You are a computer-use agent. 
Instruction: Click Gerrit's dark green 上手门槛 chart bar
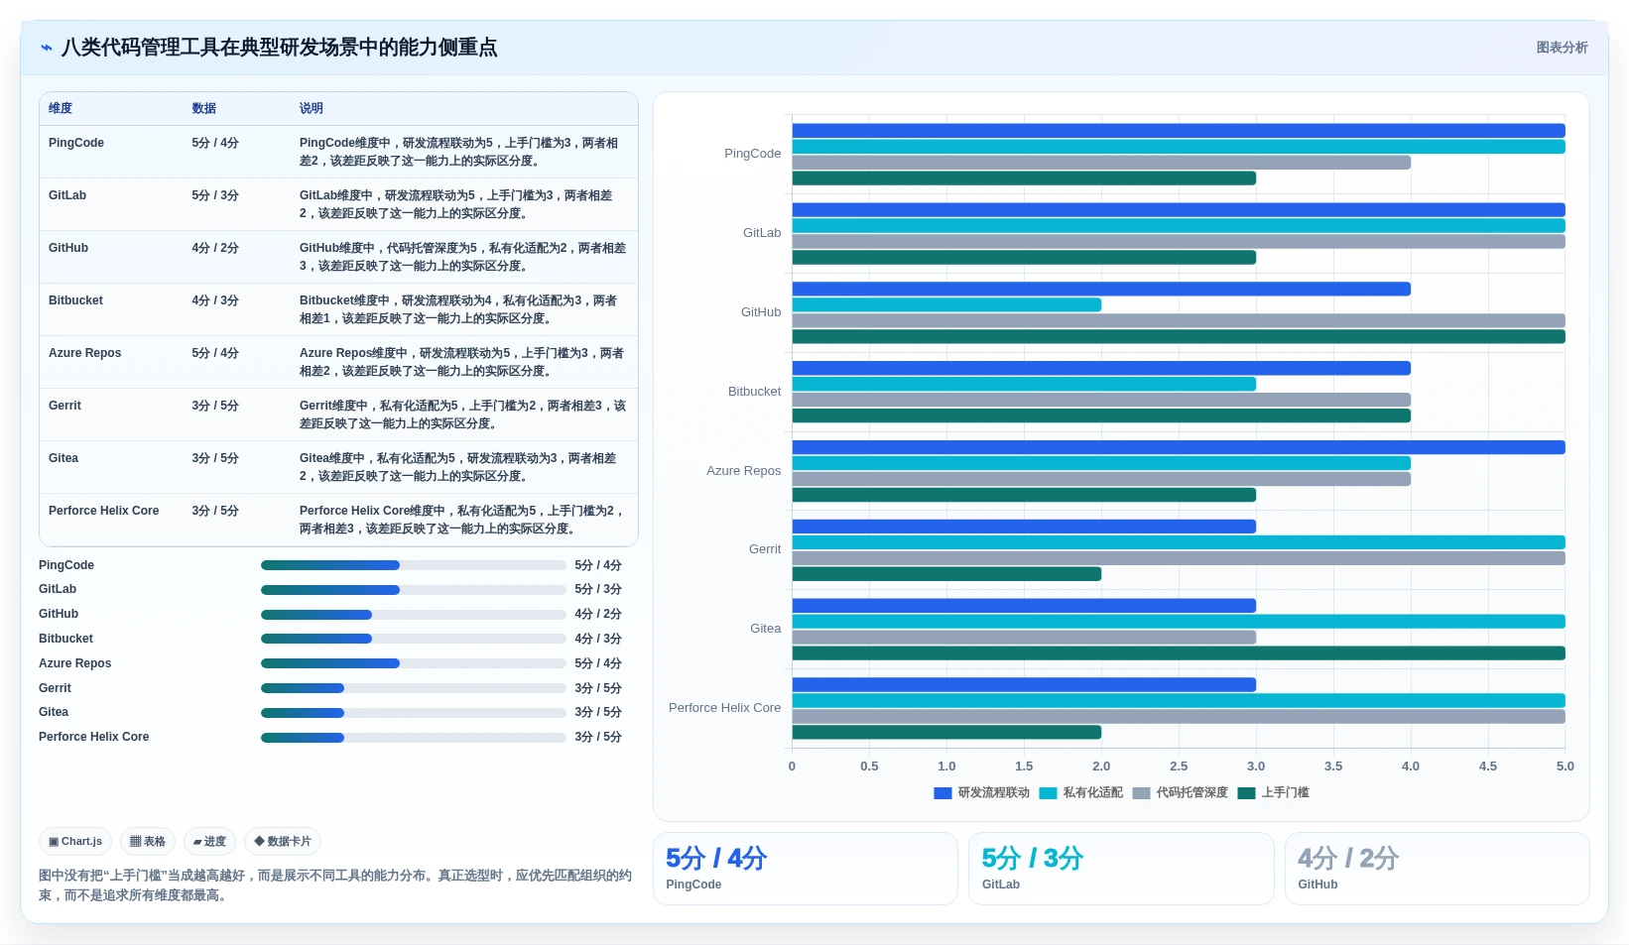pyautogui.click(x=946, y=574)
